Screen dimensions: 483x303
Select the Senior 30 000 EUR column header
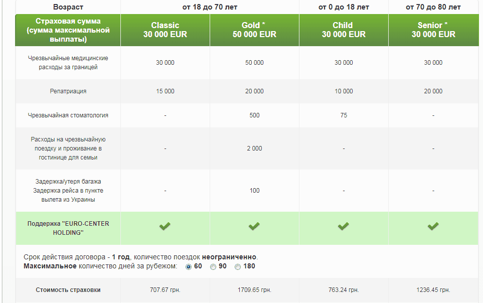[433, 30]
